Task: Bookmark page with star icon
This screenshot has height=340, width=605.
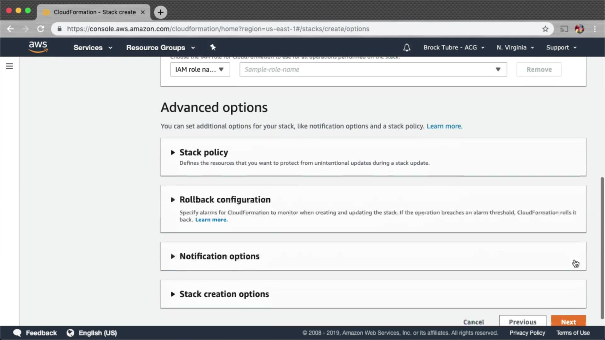Action: (x=545, y=29)
